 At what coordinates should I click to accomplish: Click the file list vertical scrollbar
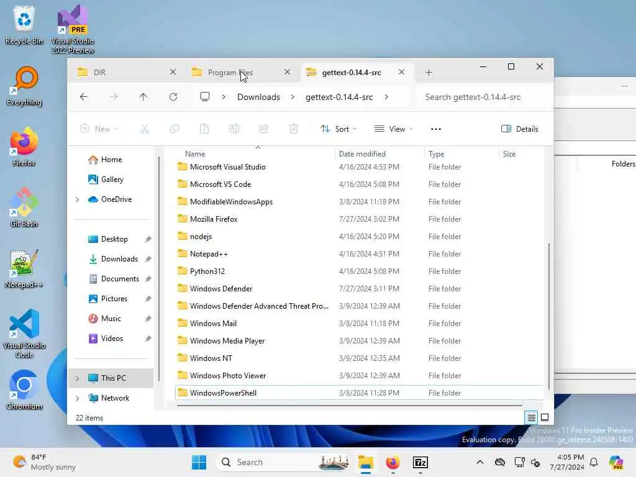[549, 316]
